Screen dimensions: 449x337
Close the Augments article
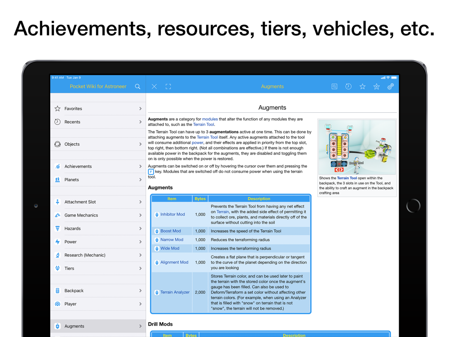click(154, 87)
